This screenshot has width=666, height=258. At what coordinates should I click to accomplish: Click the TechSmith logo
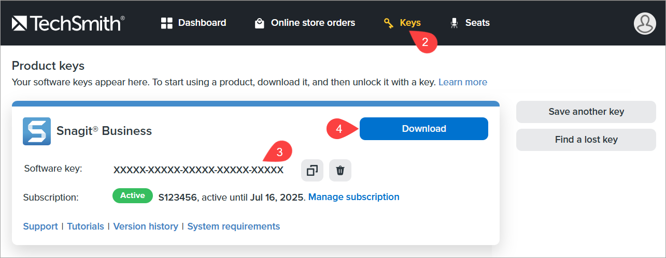coord(68,23)
